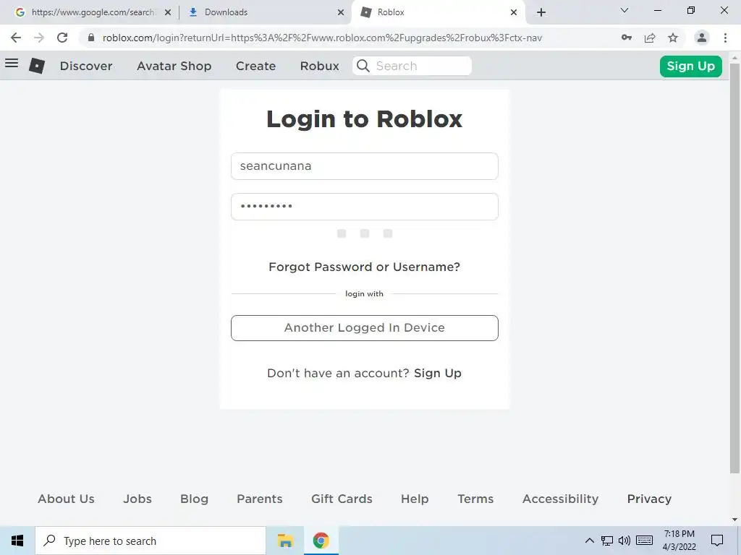
Task: Bookmark this page with star icon
Action: (x=673, y=38)
